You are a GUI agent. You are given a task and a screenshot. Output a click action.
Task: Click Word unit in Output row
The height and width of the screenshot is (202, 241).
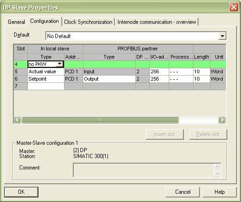[x=218, y=79]
